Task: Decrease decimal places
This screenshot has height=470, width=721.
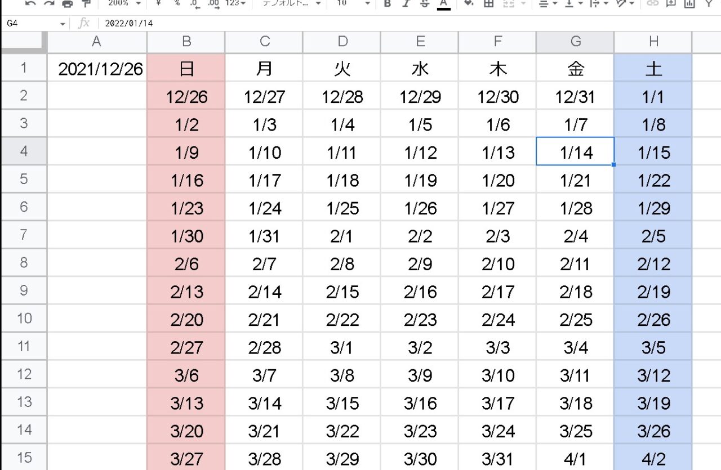Action: (x=195, y=5)
